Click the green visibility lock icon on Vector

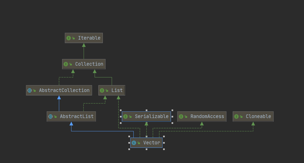pyautogui.click(x=139, y=143)
